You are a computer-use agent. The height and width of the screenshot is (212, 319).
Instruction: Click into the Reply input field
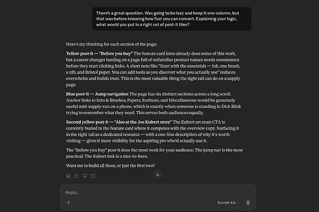tap(149, 192)
